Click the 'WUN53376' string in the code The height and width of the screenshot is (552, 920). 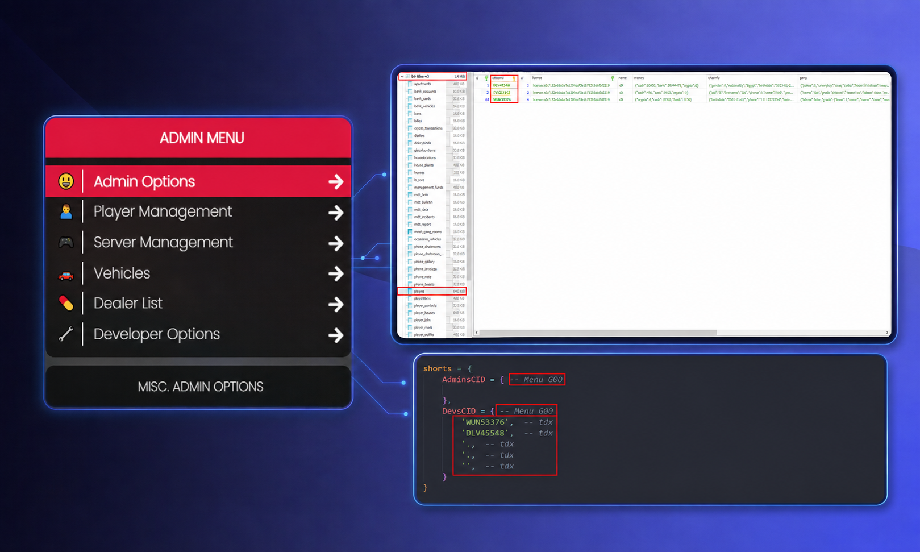[484, 422]
